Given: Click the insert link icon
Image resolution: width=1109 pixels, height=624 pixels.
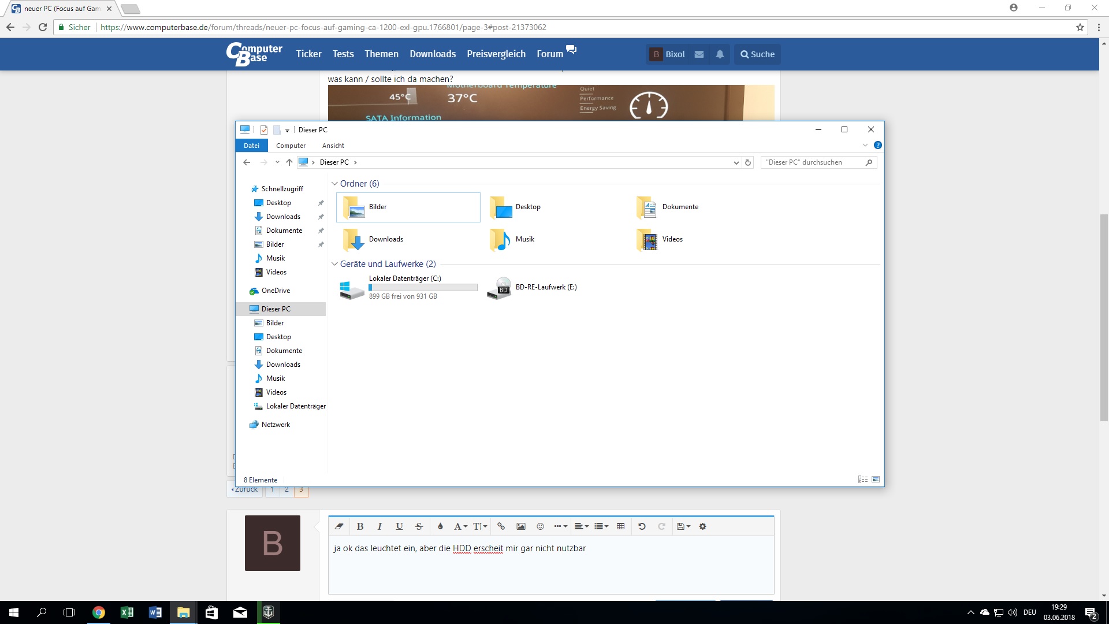Looking at the screenshot, I should [x=501, y=526].
